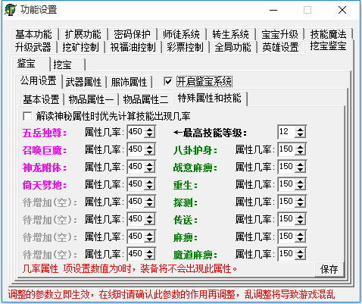Image resolution: width=362 pixels, height=304 pixels.
Task: Decrease 八卦护身 属性几率 with down arrow
Action: (x=300, y=152)
